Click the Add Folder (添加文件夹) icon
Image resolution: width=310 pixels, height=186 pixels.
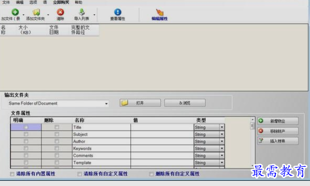click(x=36, y=12)
